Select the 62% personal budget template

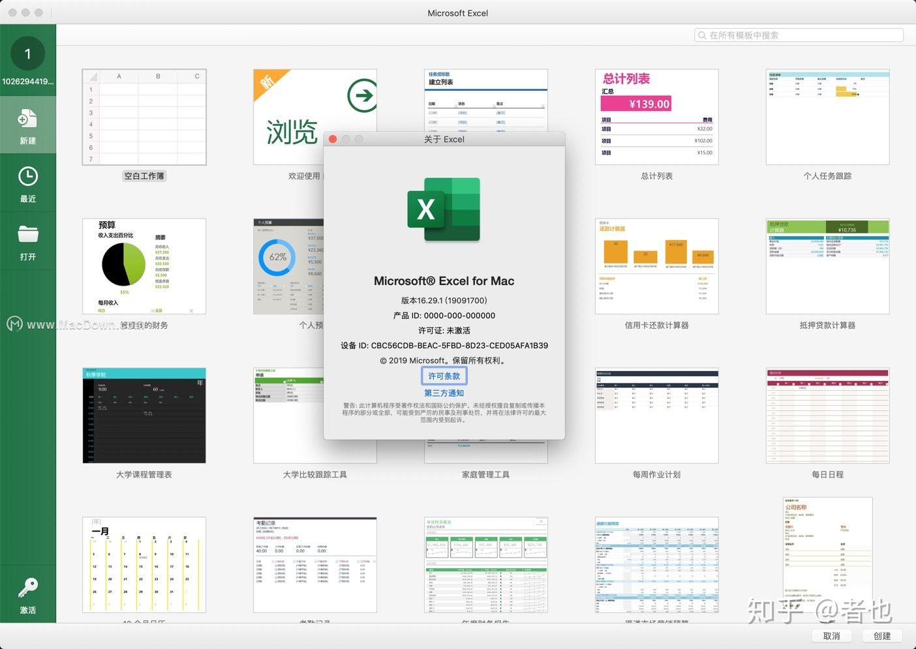click(x=288, y=267)
